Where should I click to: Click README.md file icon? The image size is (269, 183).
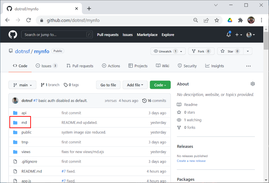(15, 171)
